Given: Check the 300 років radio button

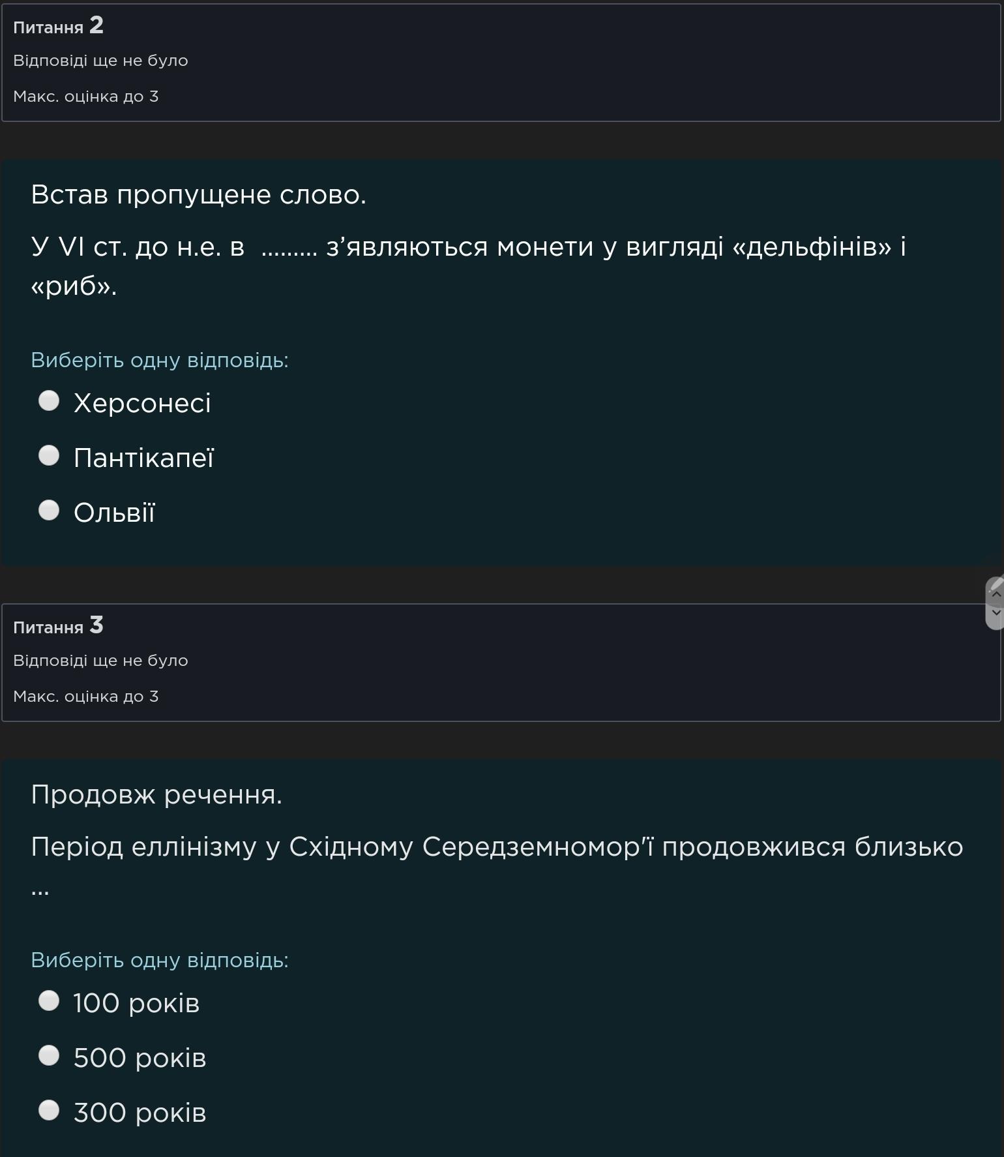Looking at the screenshot, I should (x=49, y=1110).
